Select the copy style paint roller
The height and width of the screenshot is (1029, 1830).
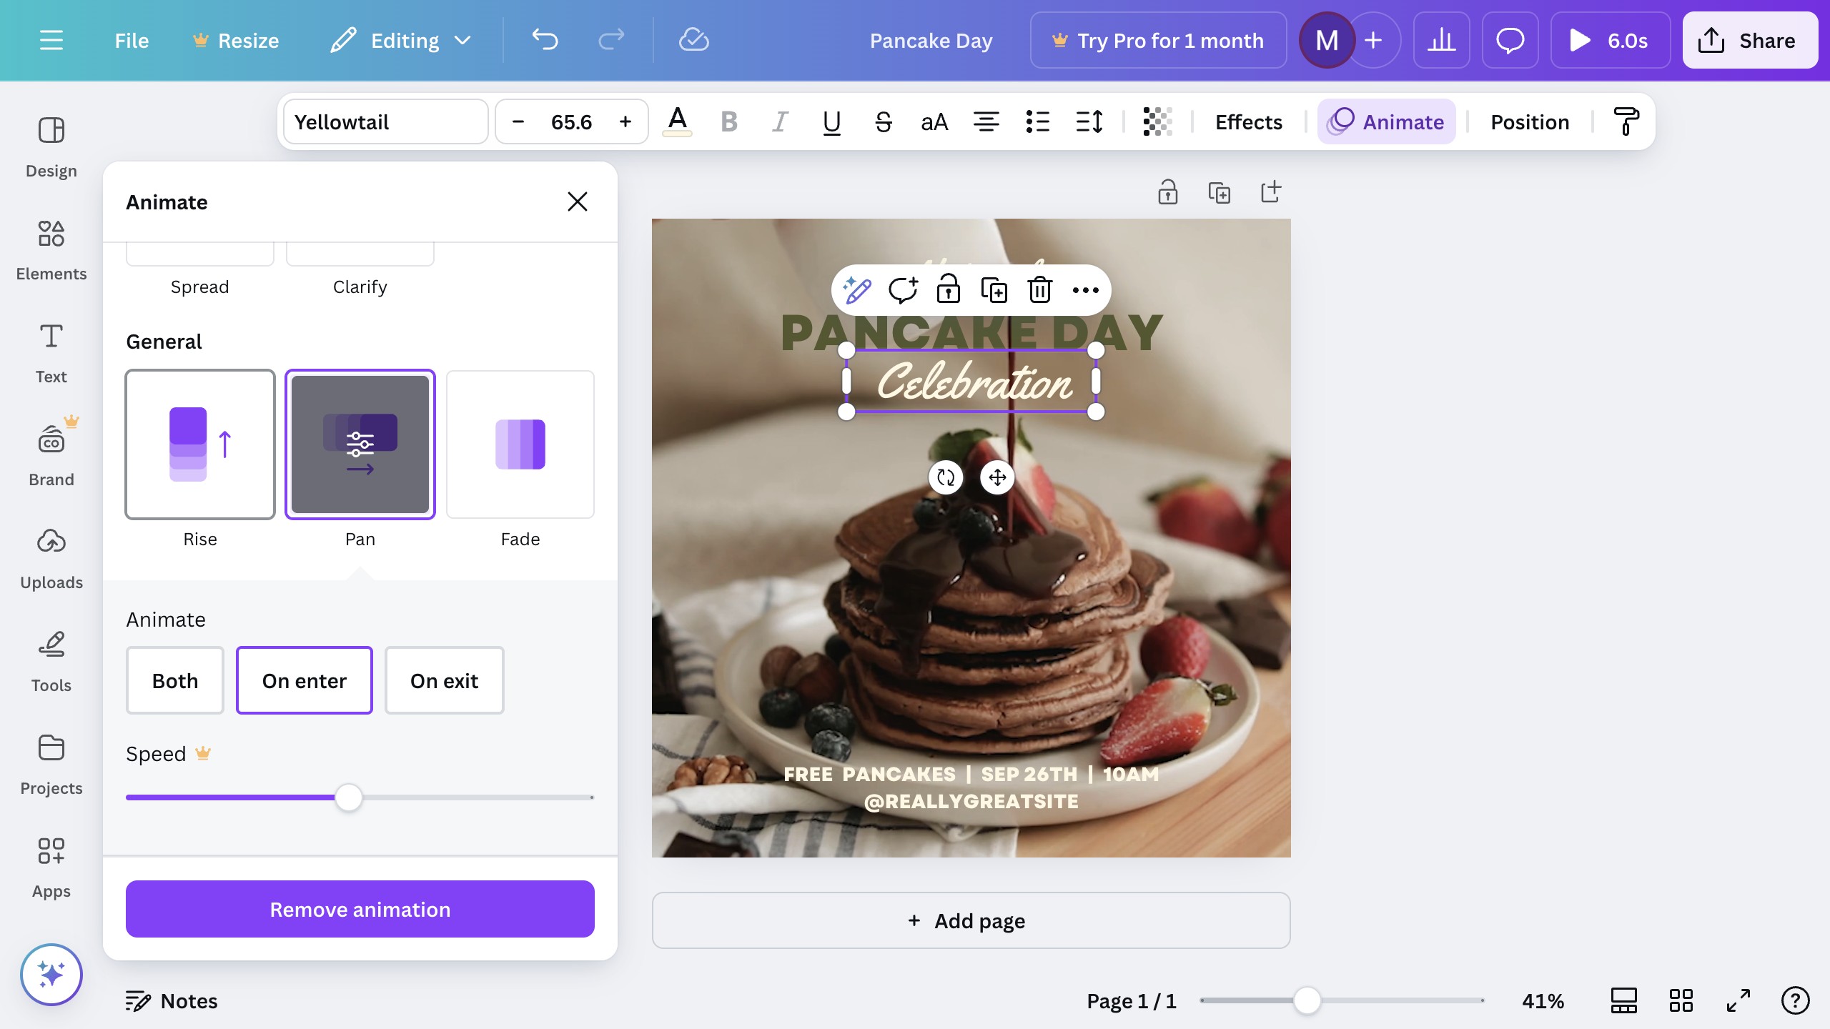1626,121
